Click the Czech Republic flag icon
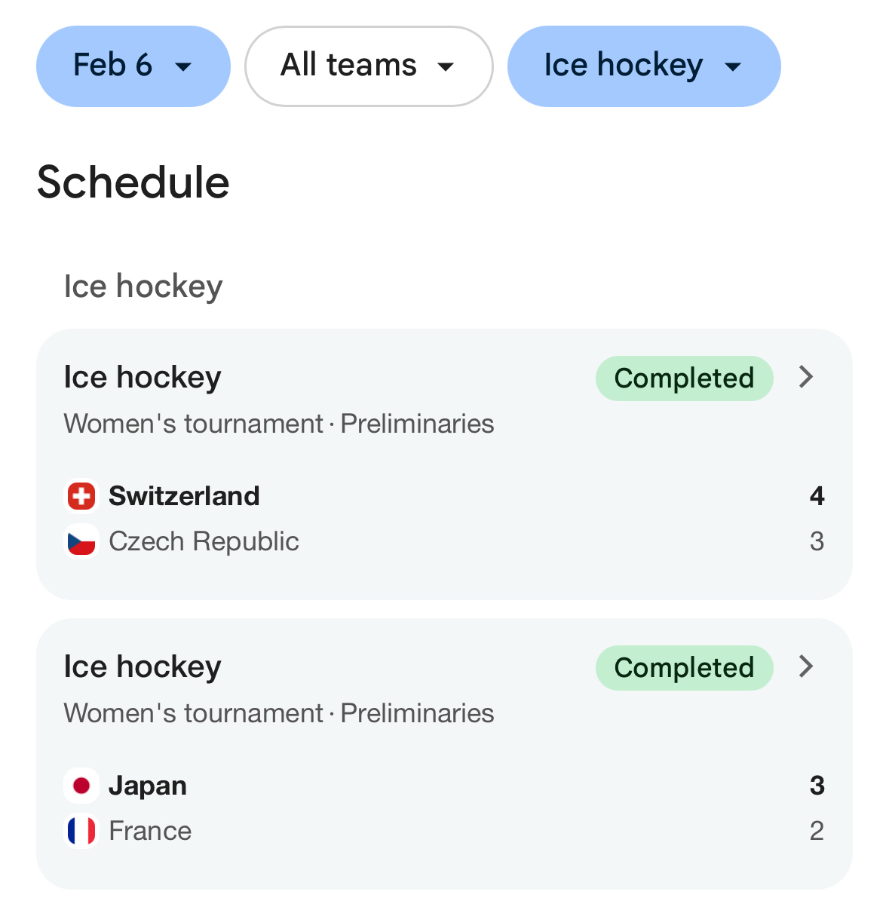 (81, 541)
